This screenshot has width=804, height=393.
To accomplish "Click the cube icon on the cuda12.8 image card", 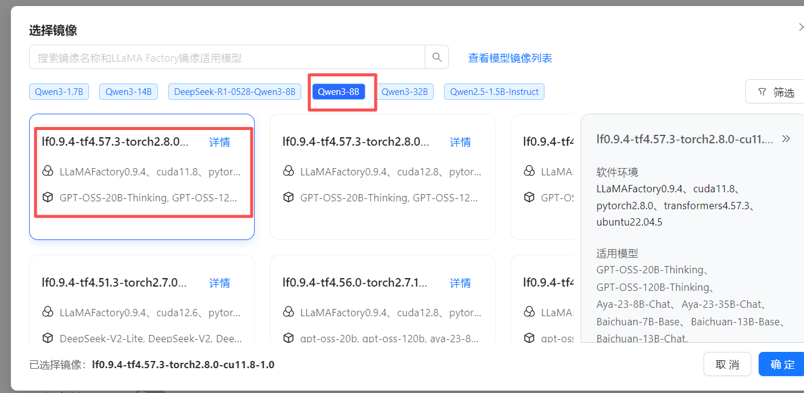I will tap(289, 197).
